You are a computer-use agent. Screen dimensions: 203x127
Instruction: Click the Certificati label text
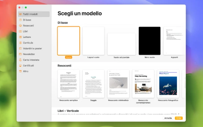point(28,65)
